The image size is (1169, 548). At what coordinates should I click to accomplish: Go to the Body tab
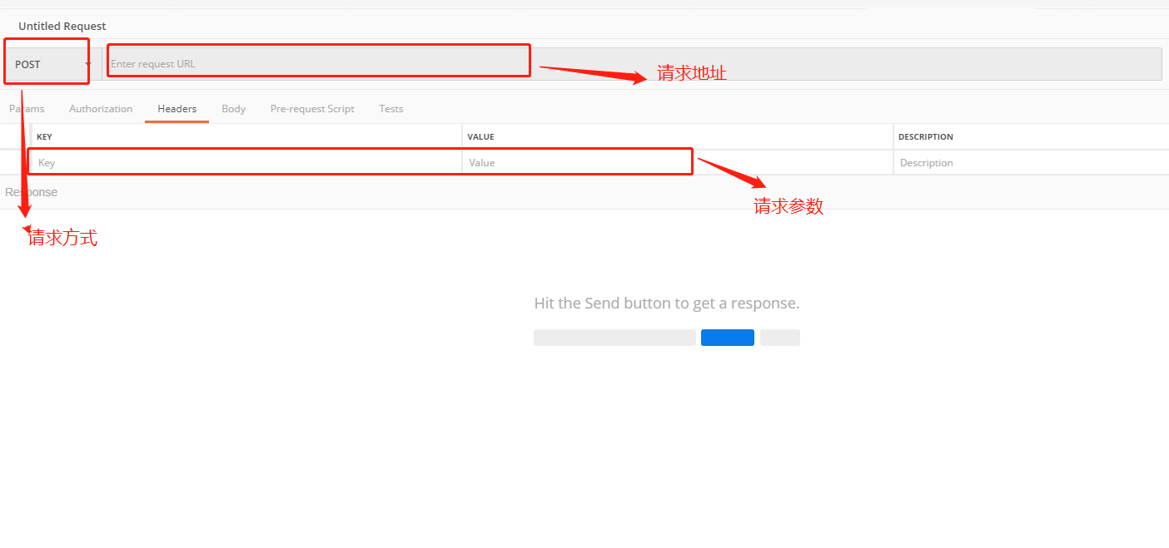pos(233,109)
